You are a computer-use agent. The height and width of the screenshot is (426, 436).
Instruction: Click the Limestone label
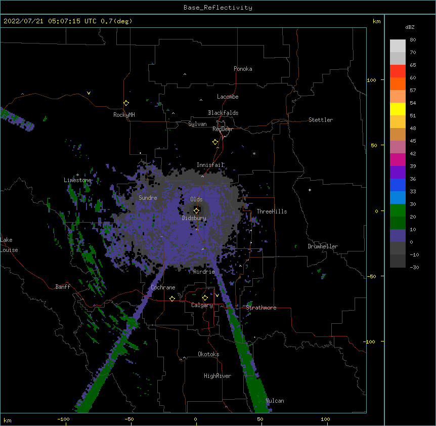coord(77,180)
